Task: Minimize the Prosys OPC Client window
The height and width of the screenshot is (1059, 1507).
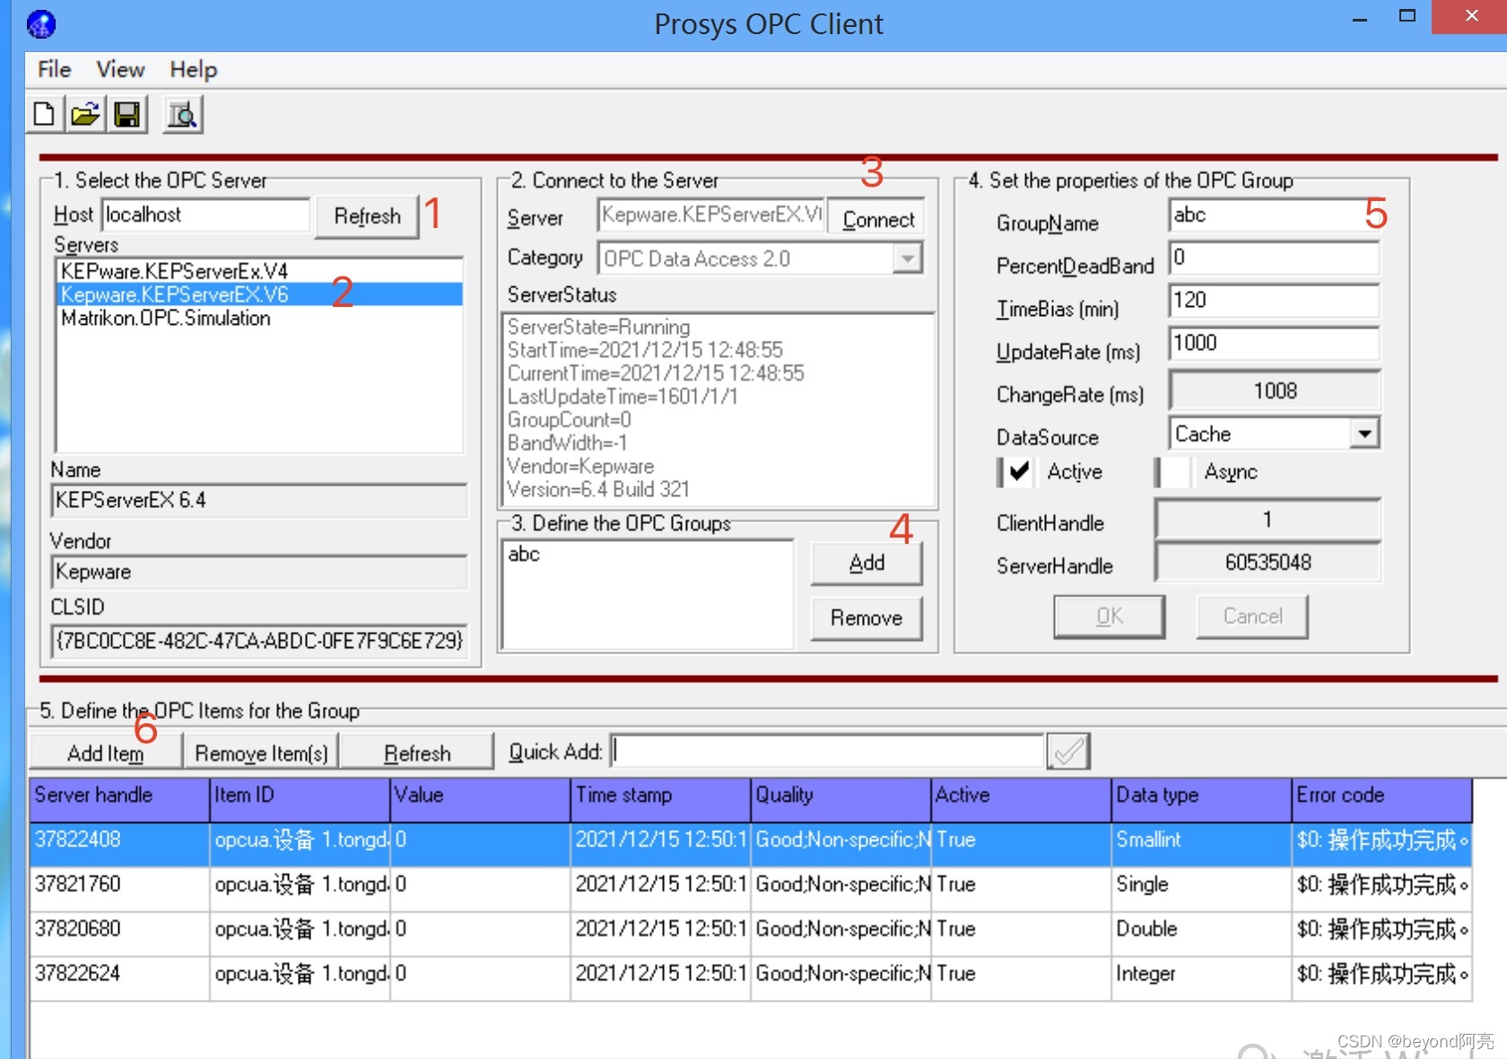Action: point(1360,18)
